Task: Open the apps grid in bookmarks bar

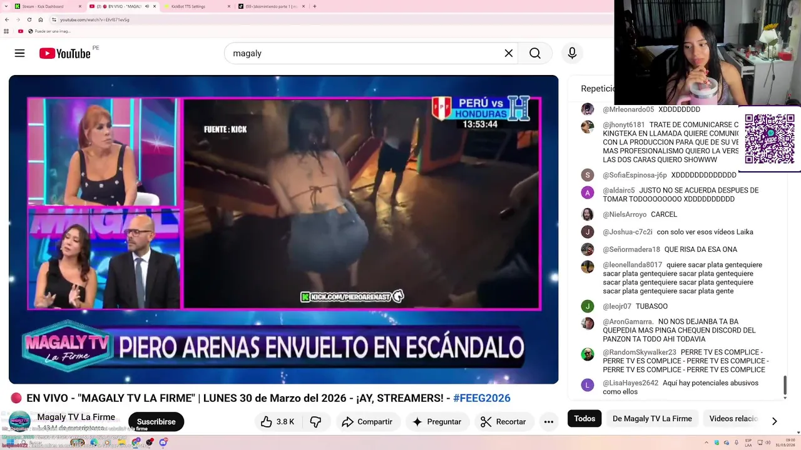Action: 6,31
